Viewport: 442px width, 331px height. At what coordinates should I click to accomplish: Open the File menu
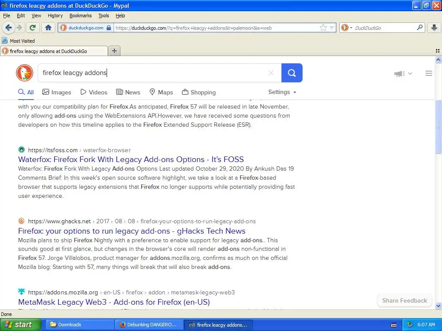[6, 16]
